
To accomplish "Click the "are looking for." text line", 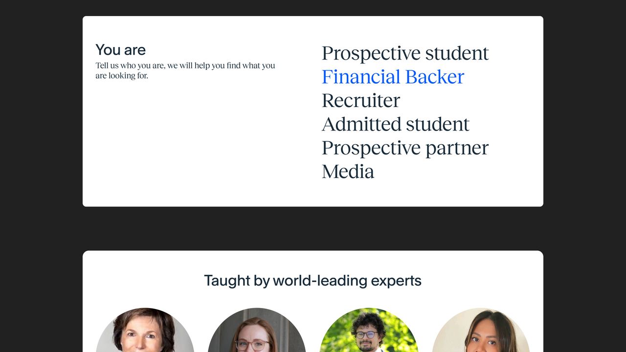I will (x=122, y=76).
